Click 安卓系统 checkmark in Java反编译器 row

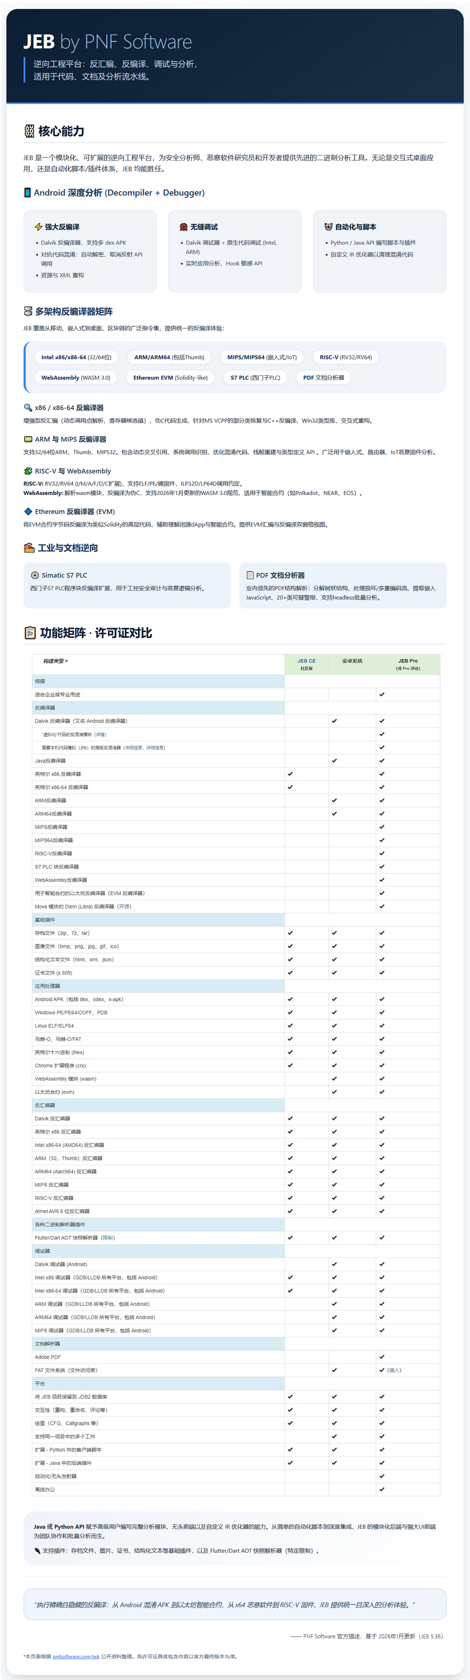[x=334, y=760]
